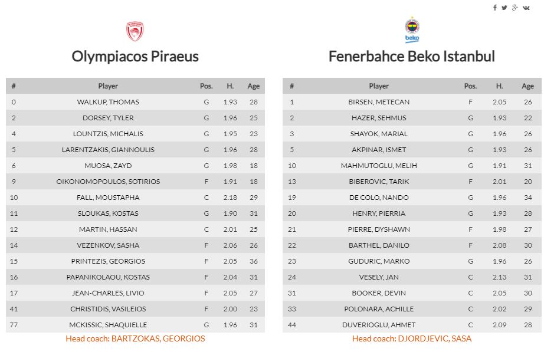
Task: Open De Colo, Nando player entry
Action: click(x=379, y=198)
